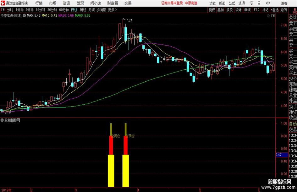Open the 版面 menu

tap(222, 3)
